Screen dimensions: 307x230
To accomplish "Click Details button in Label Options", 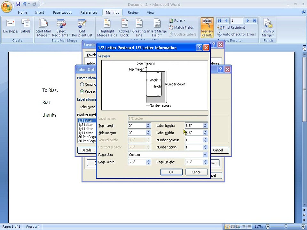I will click(87, 150).
